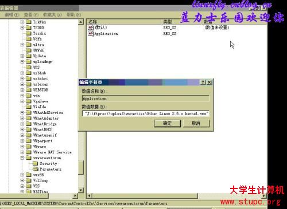Click the VgaSave folder icon
The height and width of the screenshot is (209, 287).
coord(29,101)
